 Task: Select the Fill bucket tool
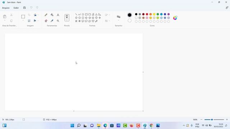click(x=52, y=15)
